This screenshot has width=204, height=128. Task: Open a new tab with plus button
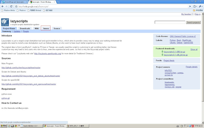click(59, 2)
